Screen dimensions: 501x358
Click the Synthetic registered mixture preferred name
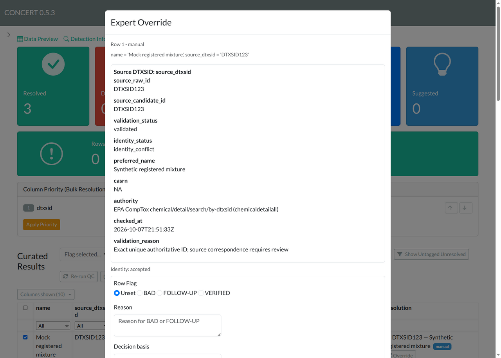[x=150, y=169]
